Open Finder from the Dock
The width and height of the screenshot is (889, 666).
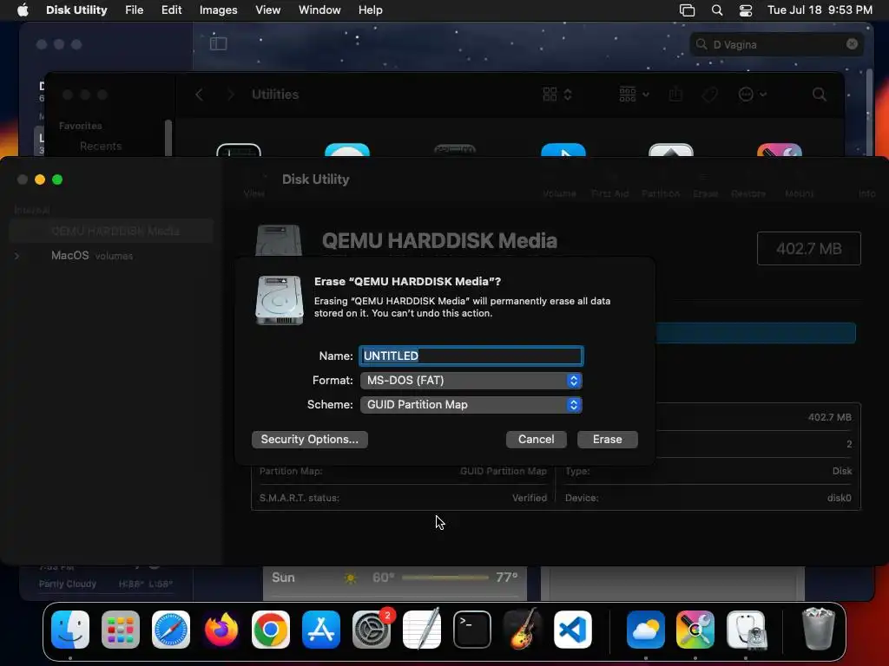[70, 630]
